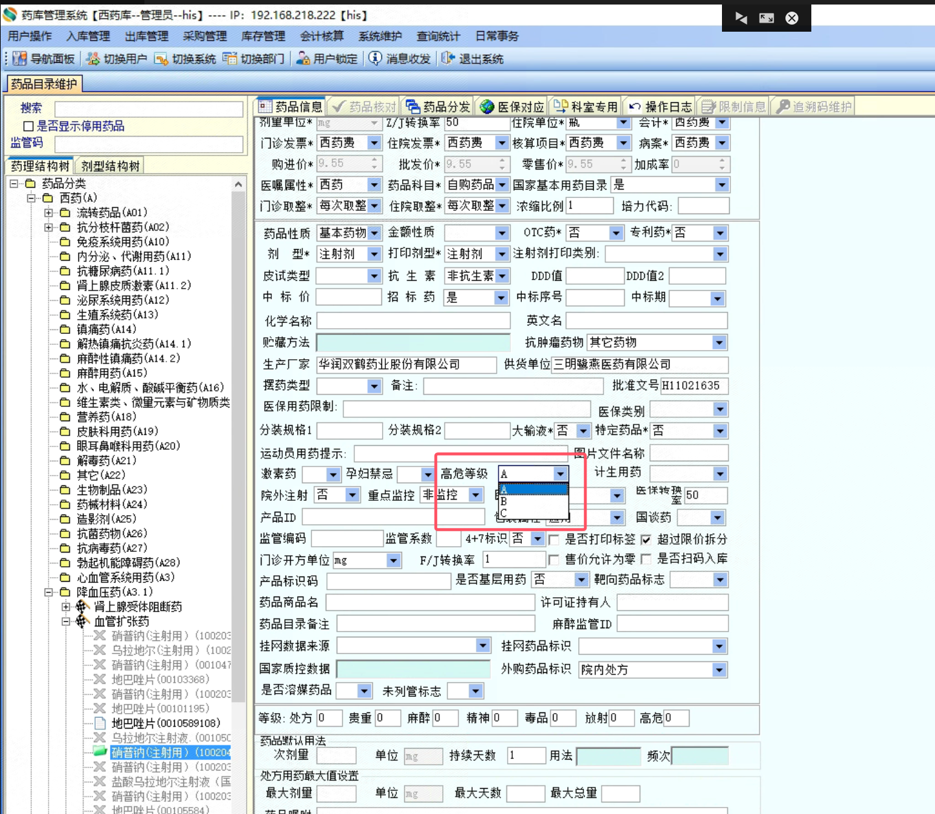
Task: Click the disabled X icon of 盐酸乌拉地尔注射液
Action: 100,782
